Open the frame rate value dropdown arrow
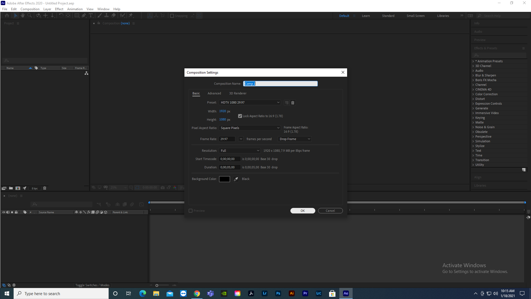Viewport: 531px width, 299px height. point(241,139)
